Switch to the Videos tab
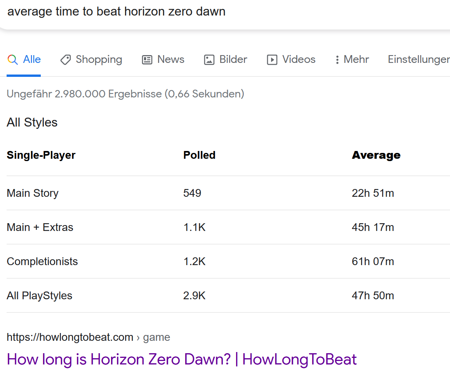This screenshot has width=450, height=373. (x=299, y=59)
